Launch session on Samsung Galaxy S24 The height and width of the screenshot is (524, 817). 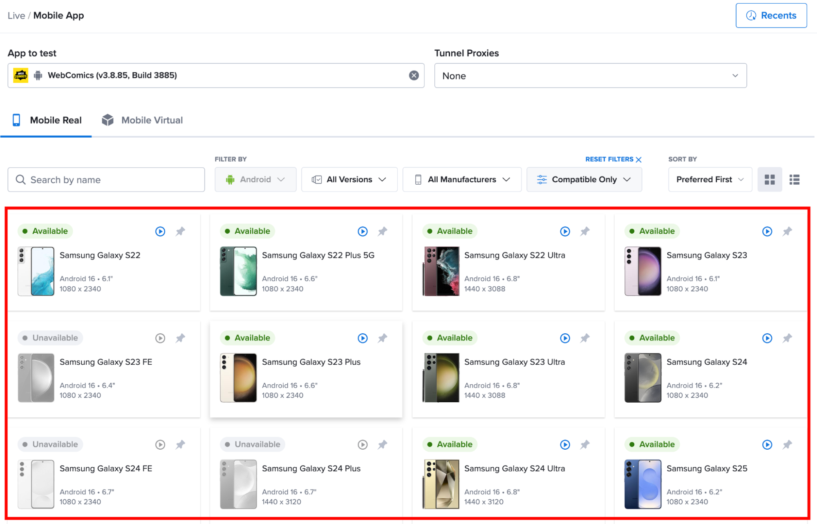[x=767, y=338]
